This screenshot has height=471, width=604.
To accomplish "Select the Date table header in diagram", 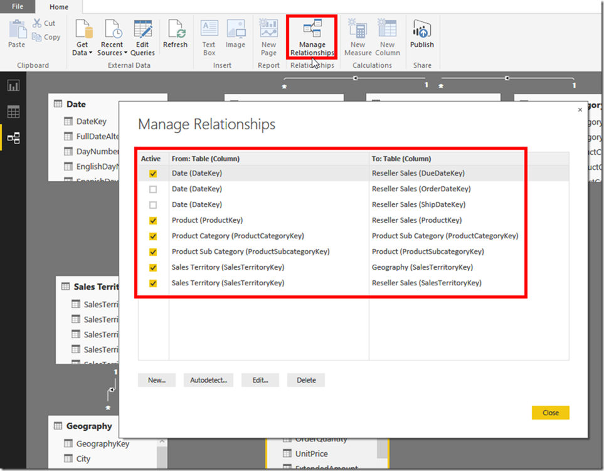I will click(x=76, y=104).
